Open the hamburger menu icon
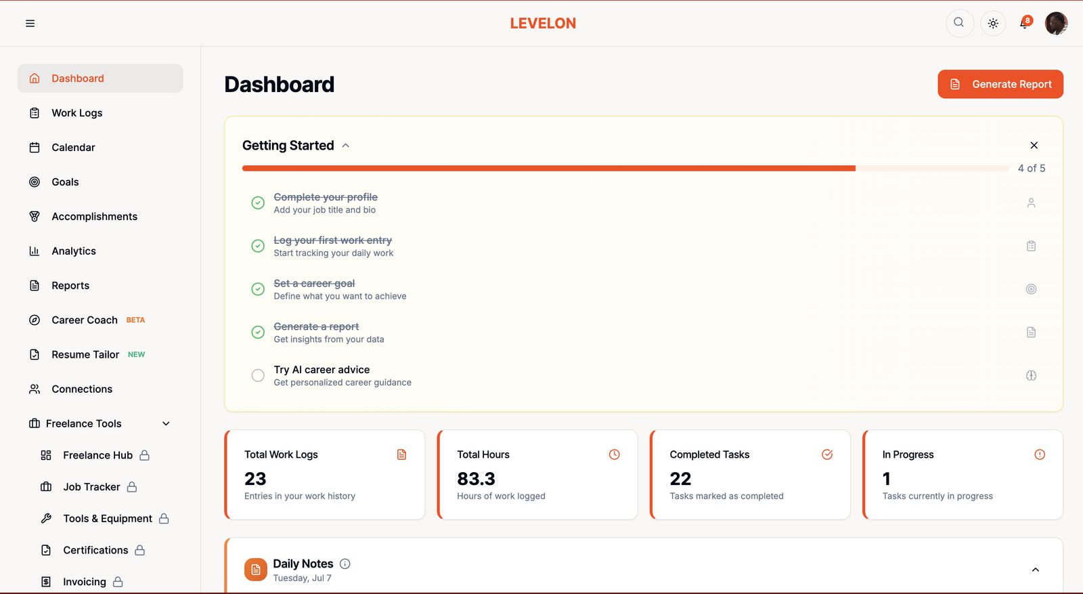Screen dimensions: 1083x594 click(x=30, y=23)
